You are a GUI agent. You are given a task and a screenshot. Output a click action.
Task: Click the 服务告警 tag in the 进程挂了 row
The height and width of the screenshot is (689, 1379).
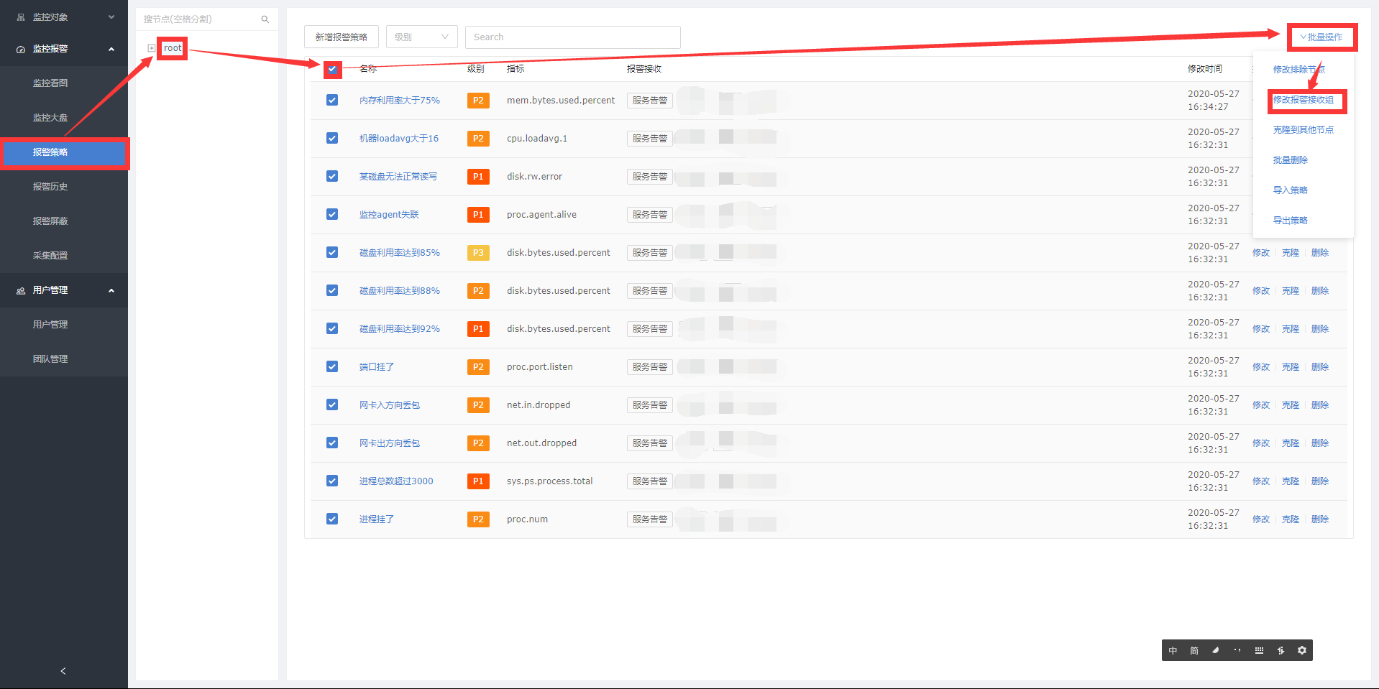coord(650,519)
